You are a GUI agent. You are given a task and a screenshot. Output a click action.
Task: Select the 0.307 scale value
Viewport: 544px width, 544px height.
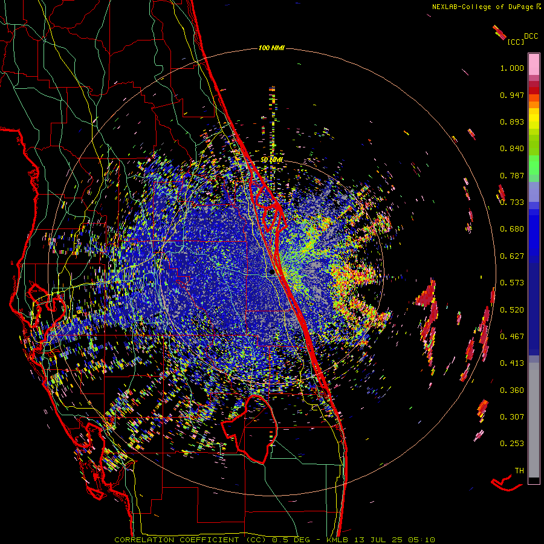(x=512, y=416)
